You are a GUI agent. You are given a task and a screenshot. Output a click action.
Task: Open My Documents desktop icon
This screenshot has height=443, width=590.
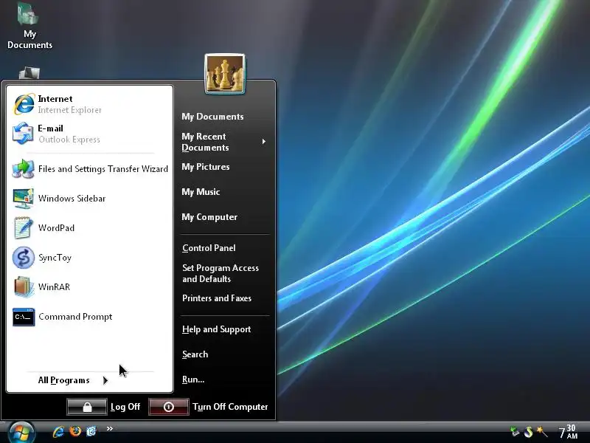[29, 25]
